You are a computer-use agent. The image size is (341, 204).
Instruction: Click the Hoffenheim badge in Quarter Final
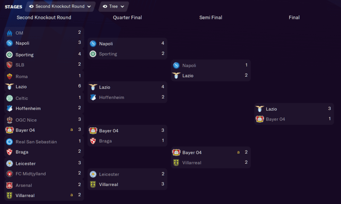pyautogui.click(x=93, y=97)
